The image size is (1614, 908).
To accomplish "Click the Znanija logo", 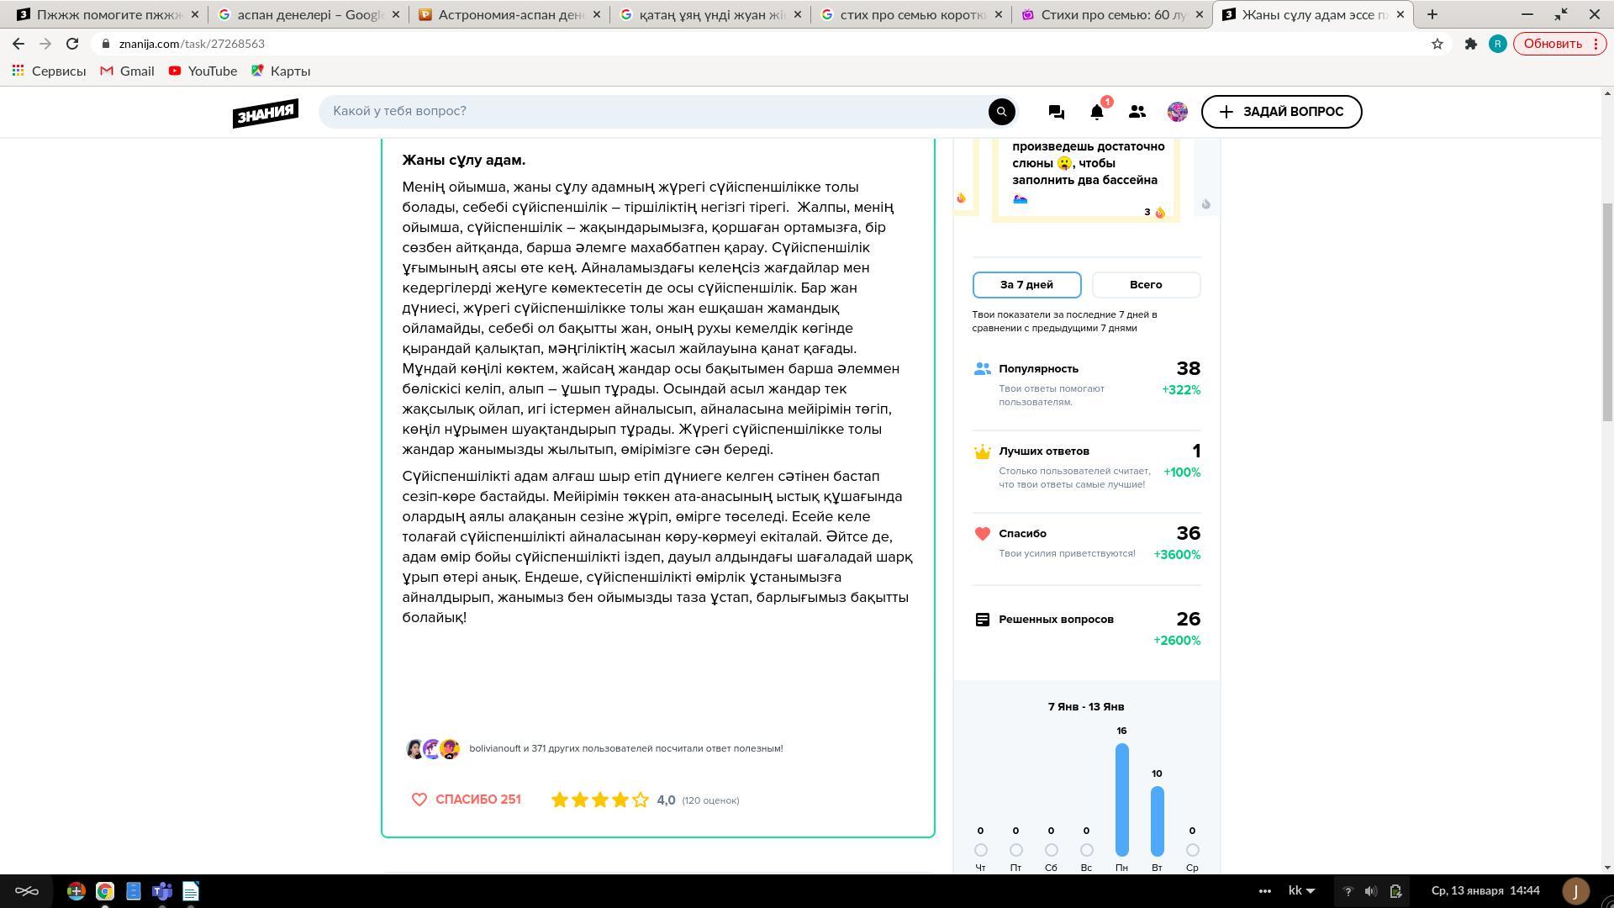I will click(265, 113).
